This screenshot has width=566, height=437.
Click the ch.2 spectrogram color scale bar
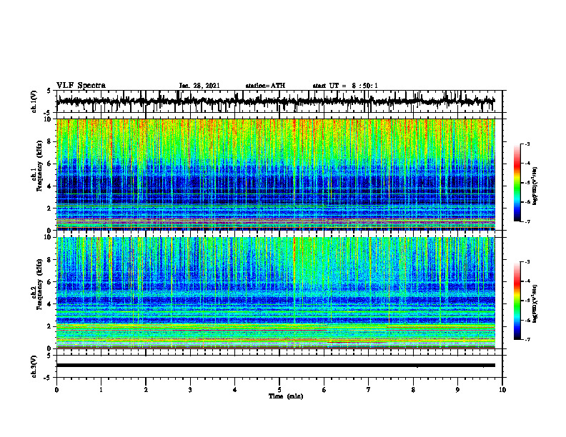517,301
